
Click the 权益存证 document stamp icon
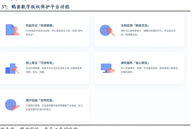(x=12, y=30)
